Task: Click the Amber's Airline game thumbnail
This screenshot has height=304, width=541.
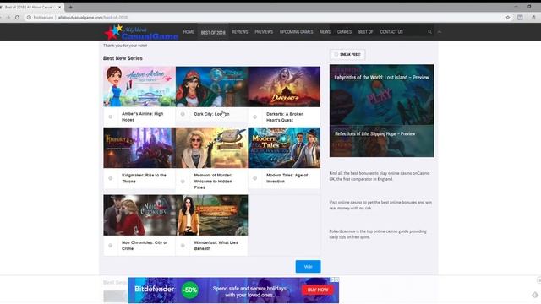Action: (x=139, y=86)
